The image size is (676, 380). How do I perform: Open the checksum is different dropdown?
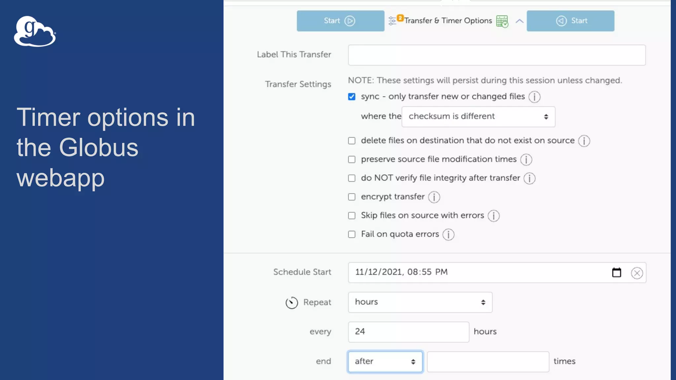(x=478, y=117)
